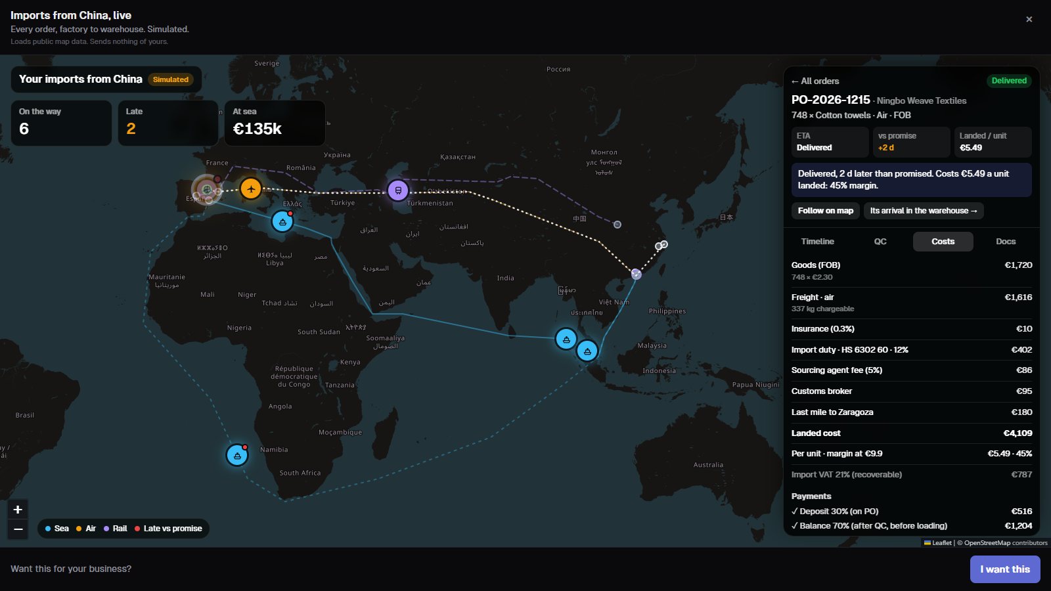Click the Landed cost total row

[x=912, y=433]
